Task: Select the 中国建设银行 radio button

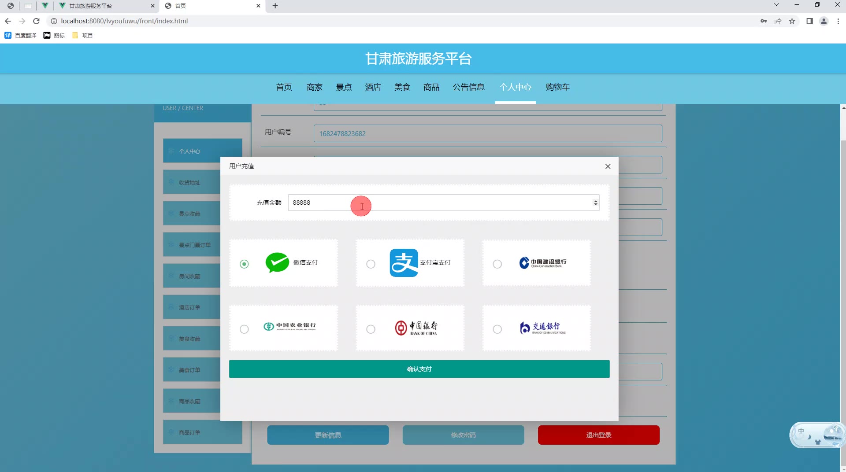Action: [497, 264]
